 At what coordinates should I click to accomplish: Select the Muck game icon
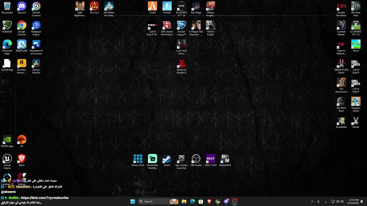click(x=356, y=46)
